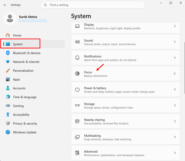Viewport: 185px width, 161px height.
Task: Open Nearby sharing settings title
Action: (x=94, y=120)
